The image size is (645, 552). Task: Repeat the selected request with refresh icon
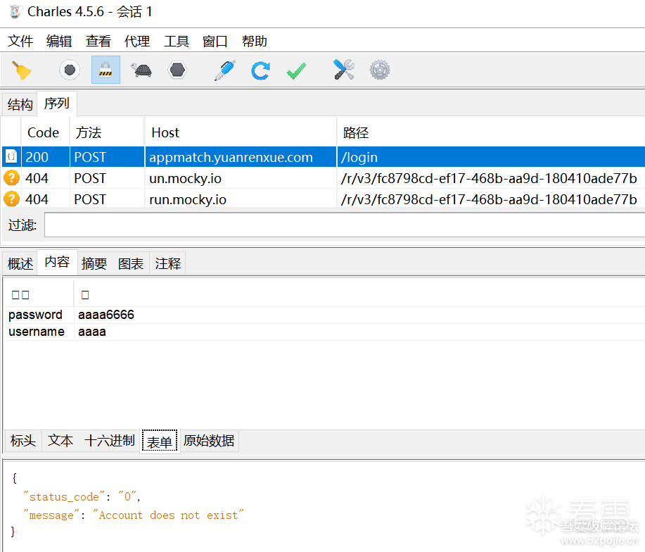point(260,70)
